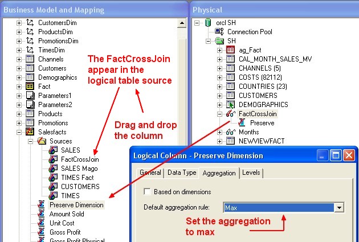Collapse the SH schema node
Screen dimensions: 359x242
click(x=208, y=41)
